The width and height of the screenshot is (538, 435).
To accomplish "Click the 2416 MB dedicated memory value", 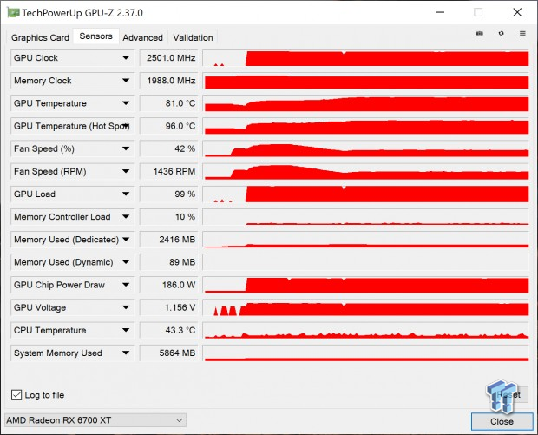I will (x=168, y=240).
